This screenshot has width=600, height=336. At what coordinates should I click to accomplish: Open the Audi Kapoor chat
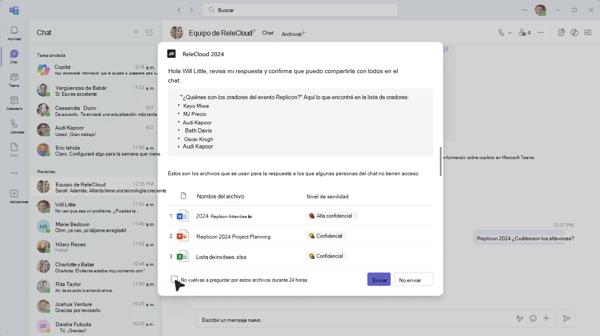(95, 131)
